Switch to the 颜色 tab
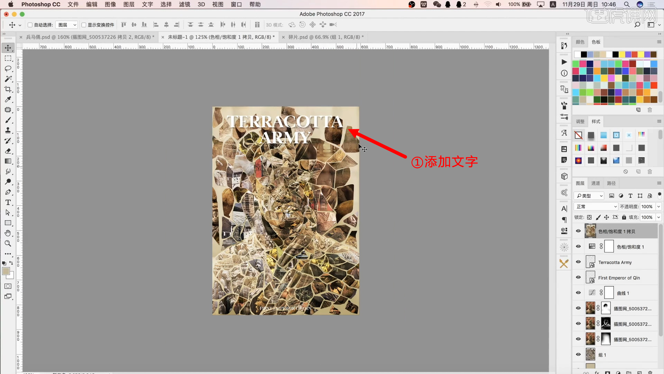 pyautogui.click(x=580, y=42)
